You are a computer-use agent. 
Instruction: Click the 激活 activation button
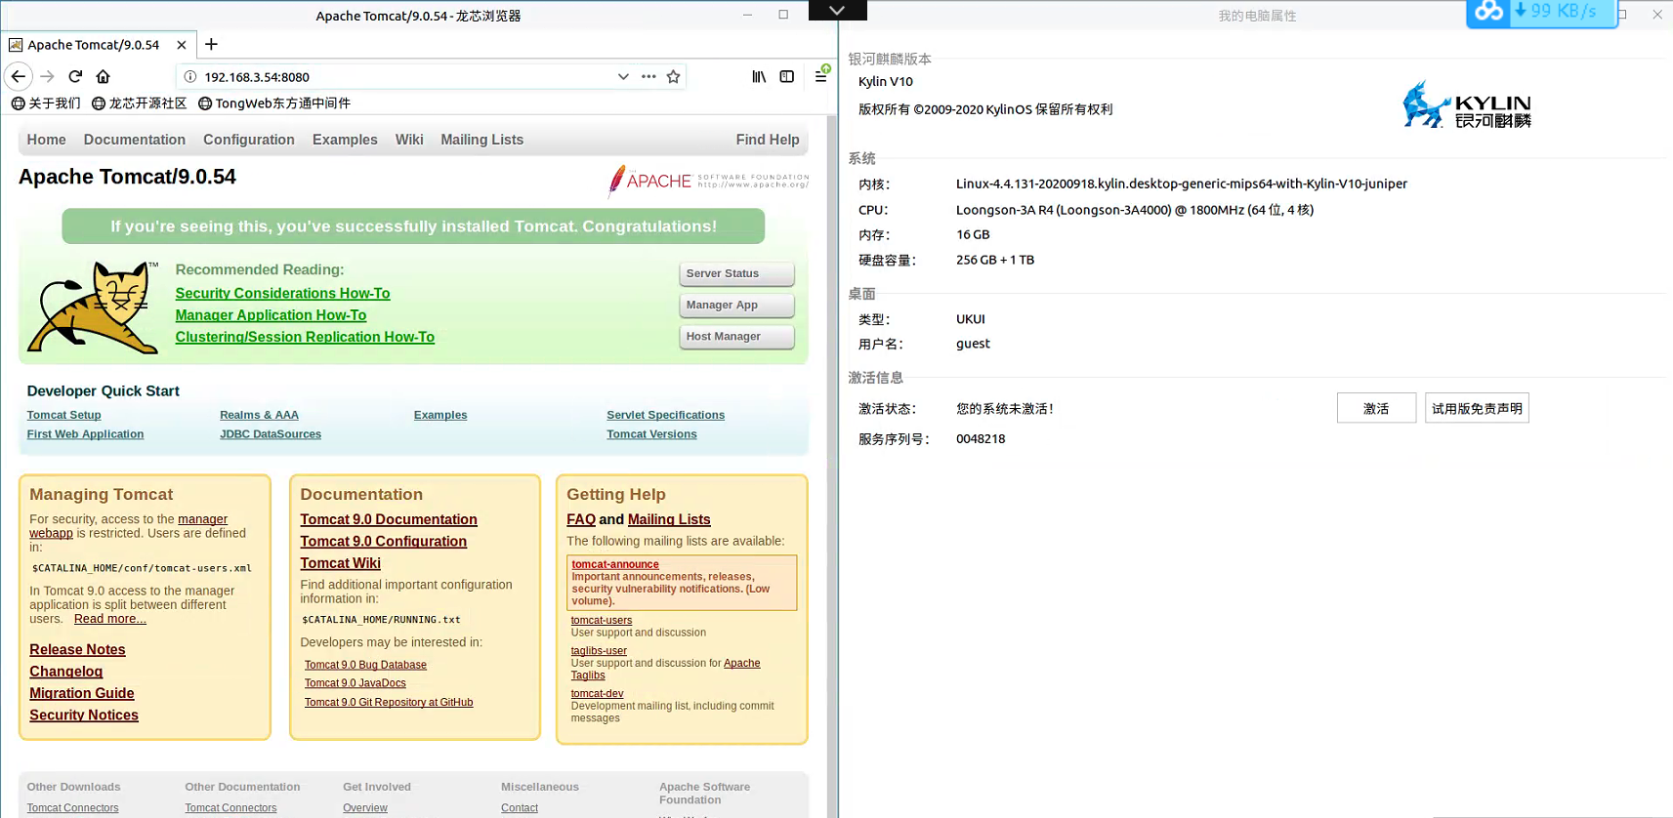pyautogui.click(x=1376, y=408)
